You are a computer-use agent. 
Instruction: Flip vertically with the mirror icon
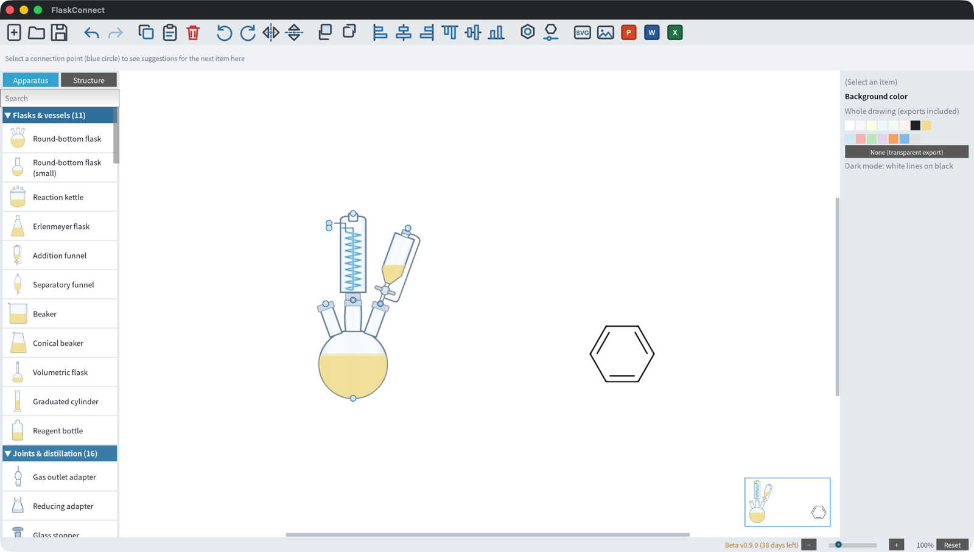point(294,32)
